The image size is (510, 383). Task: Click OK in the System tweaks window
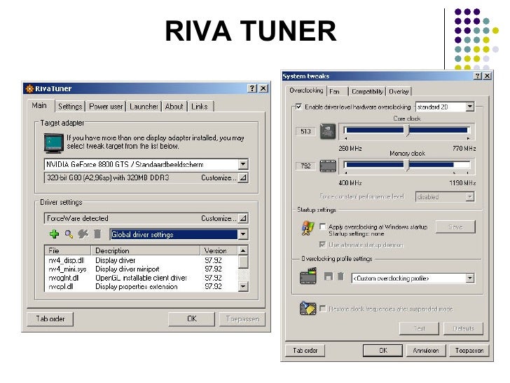click(383, 351)
